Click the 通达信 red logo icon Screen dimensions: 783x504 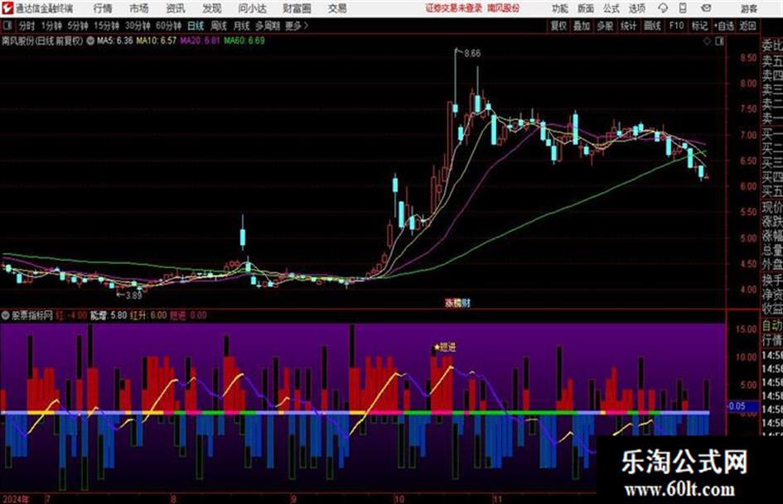7,8
